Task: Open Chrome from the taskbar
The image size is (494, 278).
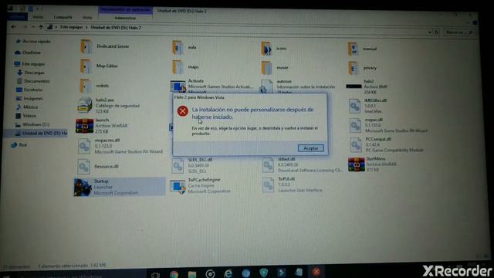Action: point(174,274)
